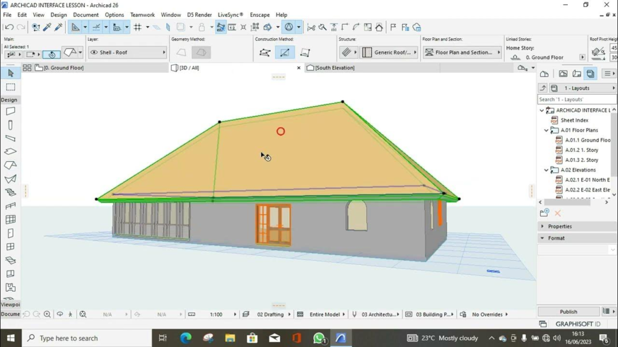Open the 1 - Layouts navigator selector
Viewport: 618px width, 347px height.
584,88
